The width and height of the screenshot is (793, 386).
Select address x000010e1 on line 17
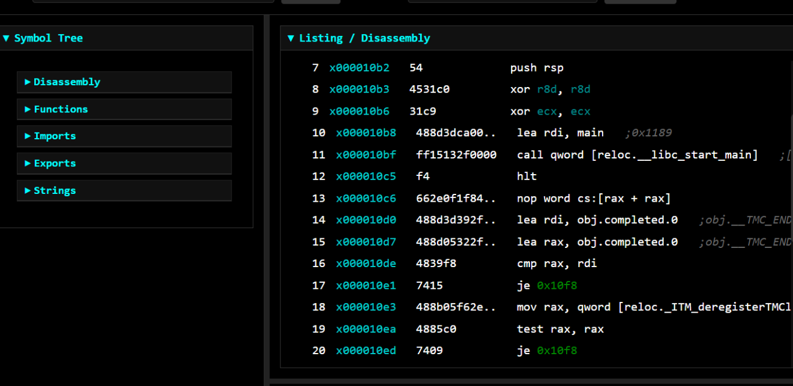pos(366,285)
